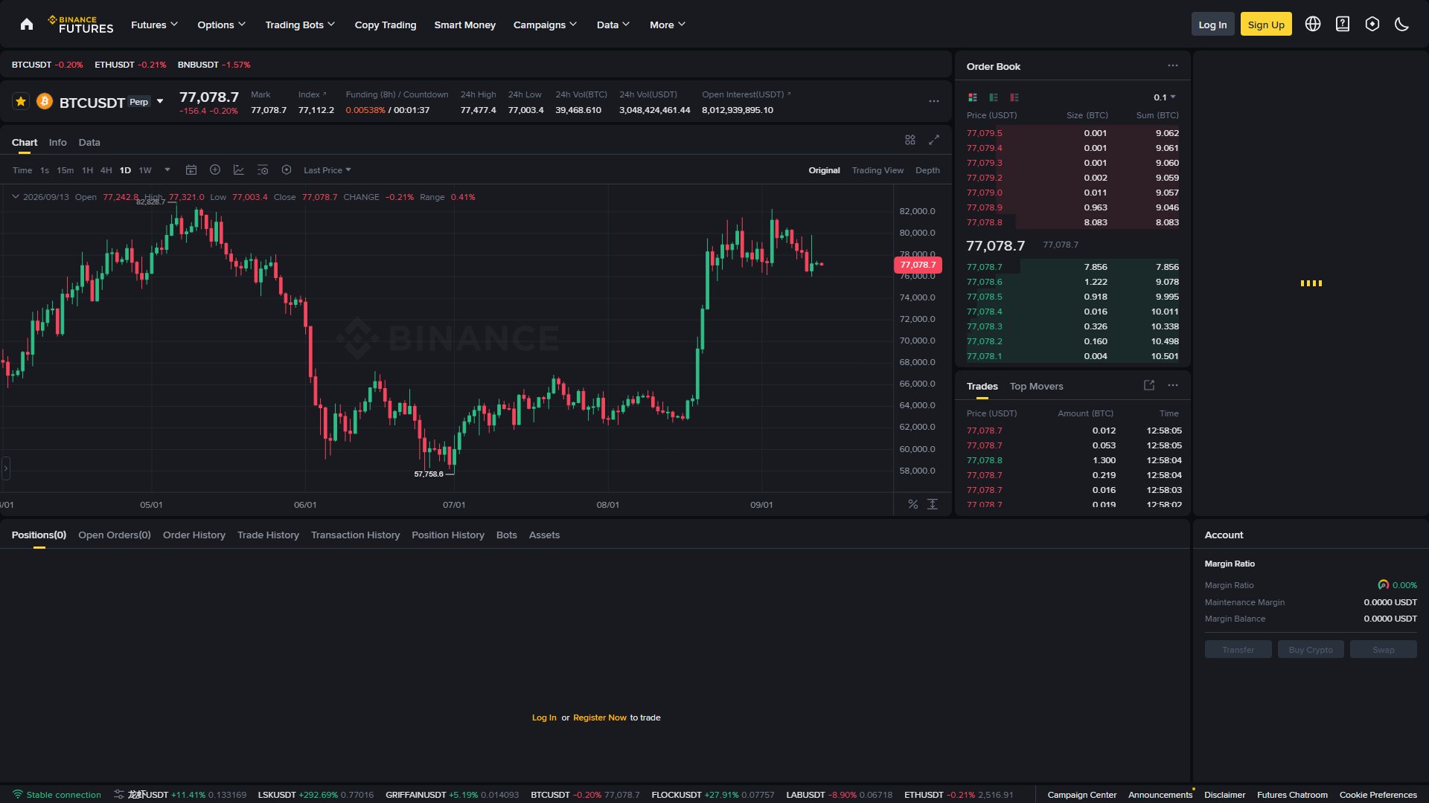1429x803 pixels.
Task: Open the chart hexagon settings icon
Action: coord(287,170)
